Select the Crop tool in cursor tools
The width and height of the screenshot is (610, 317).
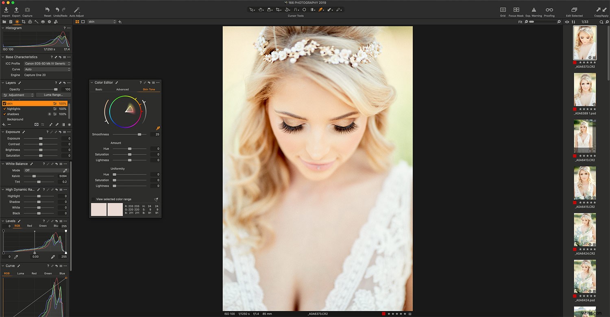[x=278, y=9]
